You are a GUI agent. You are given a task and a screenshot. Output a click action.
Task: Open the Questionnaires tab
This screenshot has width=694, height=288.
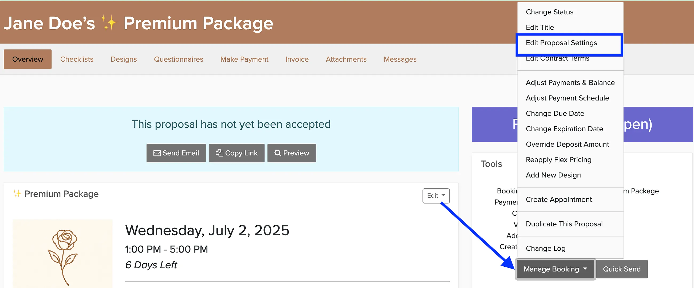pos(178,59)
